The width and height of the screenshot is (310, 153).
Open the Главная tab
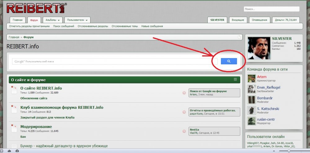point(17,20)
